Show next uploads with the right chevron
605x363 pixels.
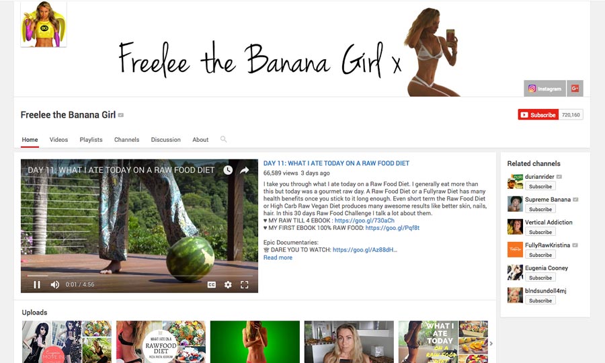click(x=491, y=343)
